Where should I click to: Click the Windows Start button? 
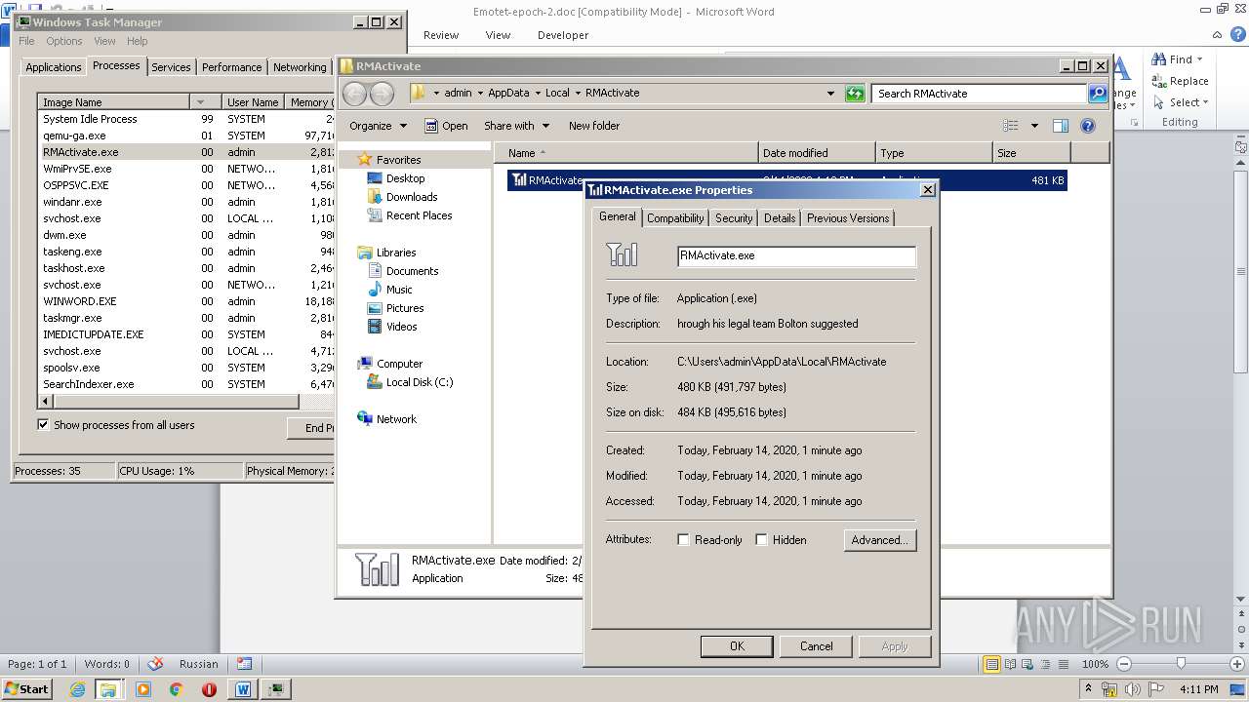click(x=27, y=689)
